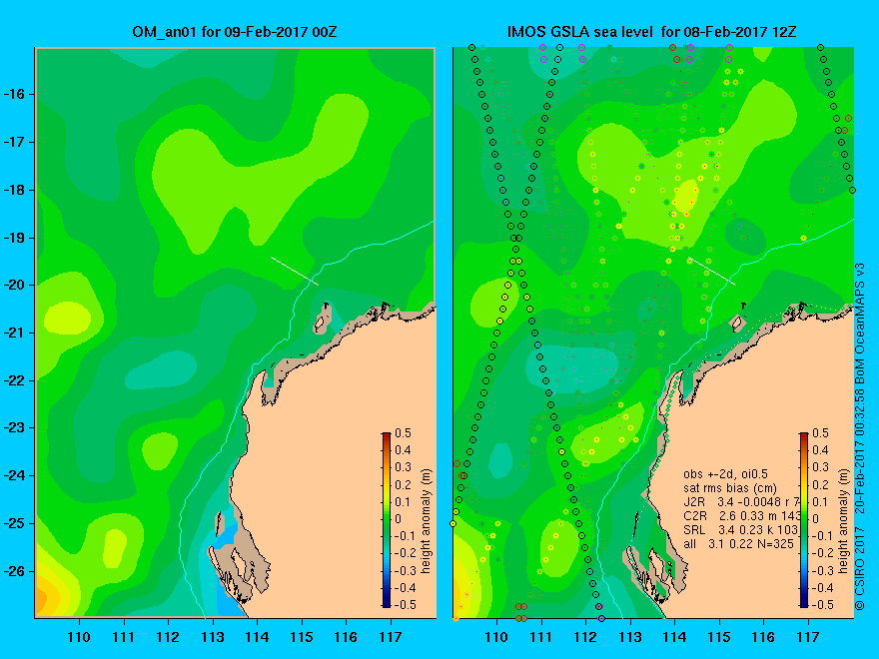
Task: Click the "-18" latitude axis label
Action: (12, 190)
